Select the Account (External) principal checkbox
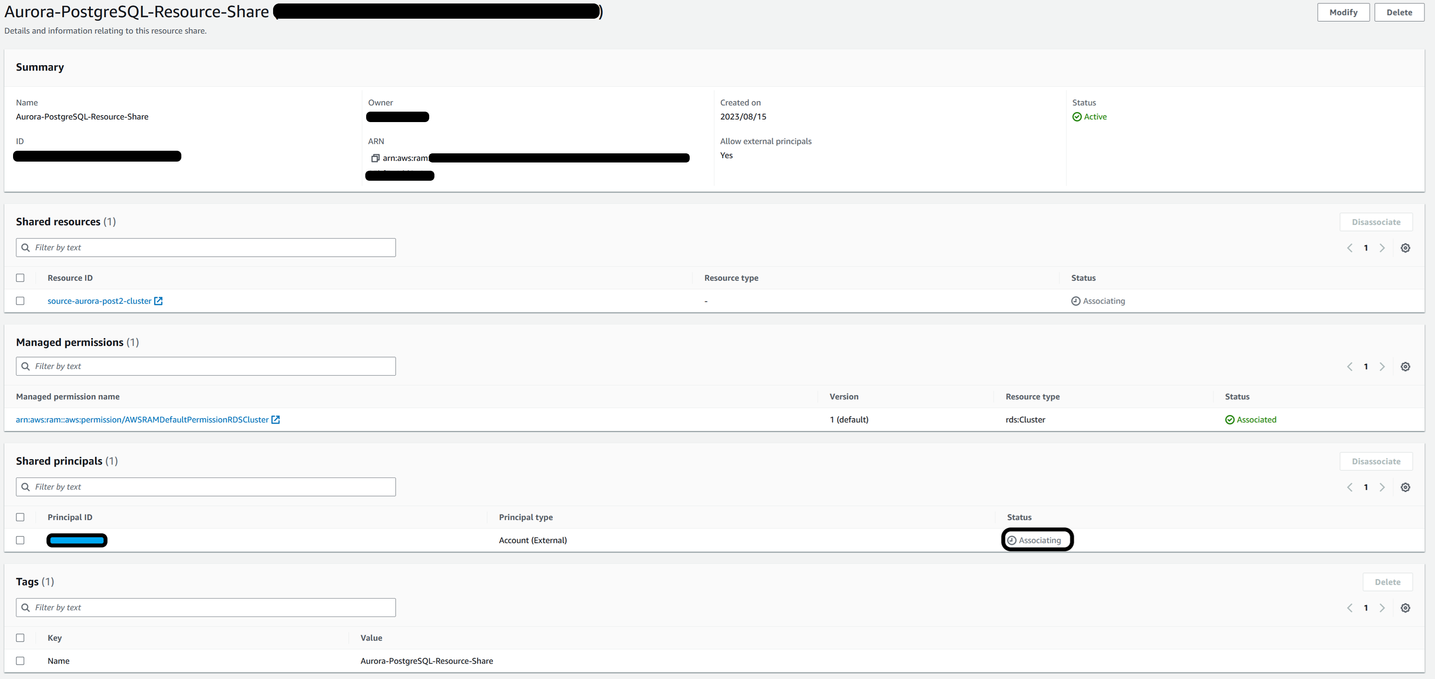 20,540
